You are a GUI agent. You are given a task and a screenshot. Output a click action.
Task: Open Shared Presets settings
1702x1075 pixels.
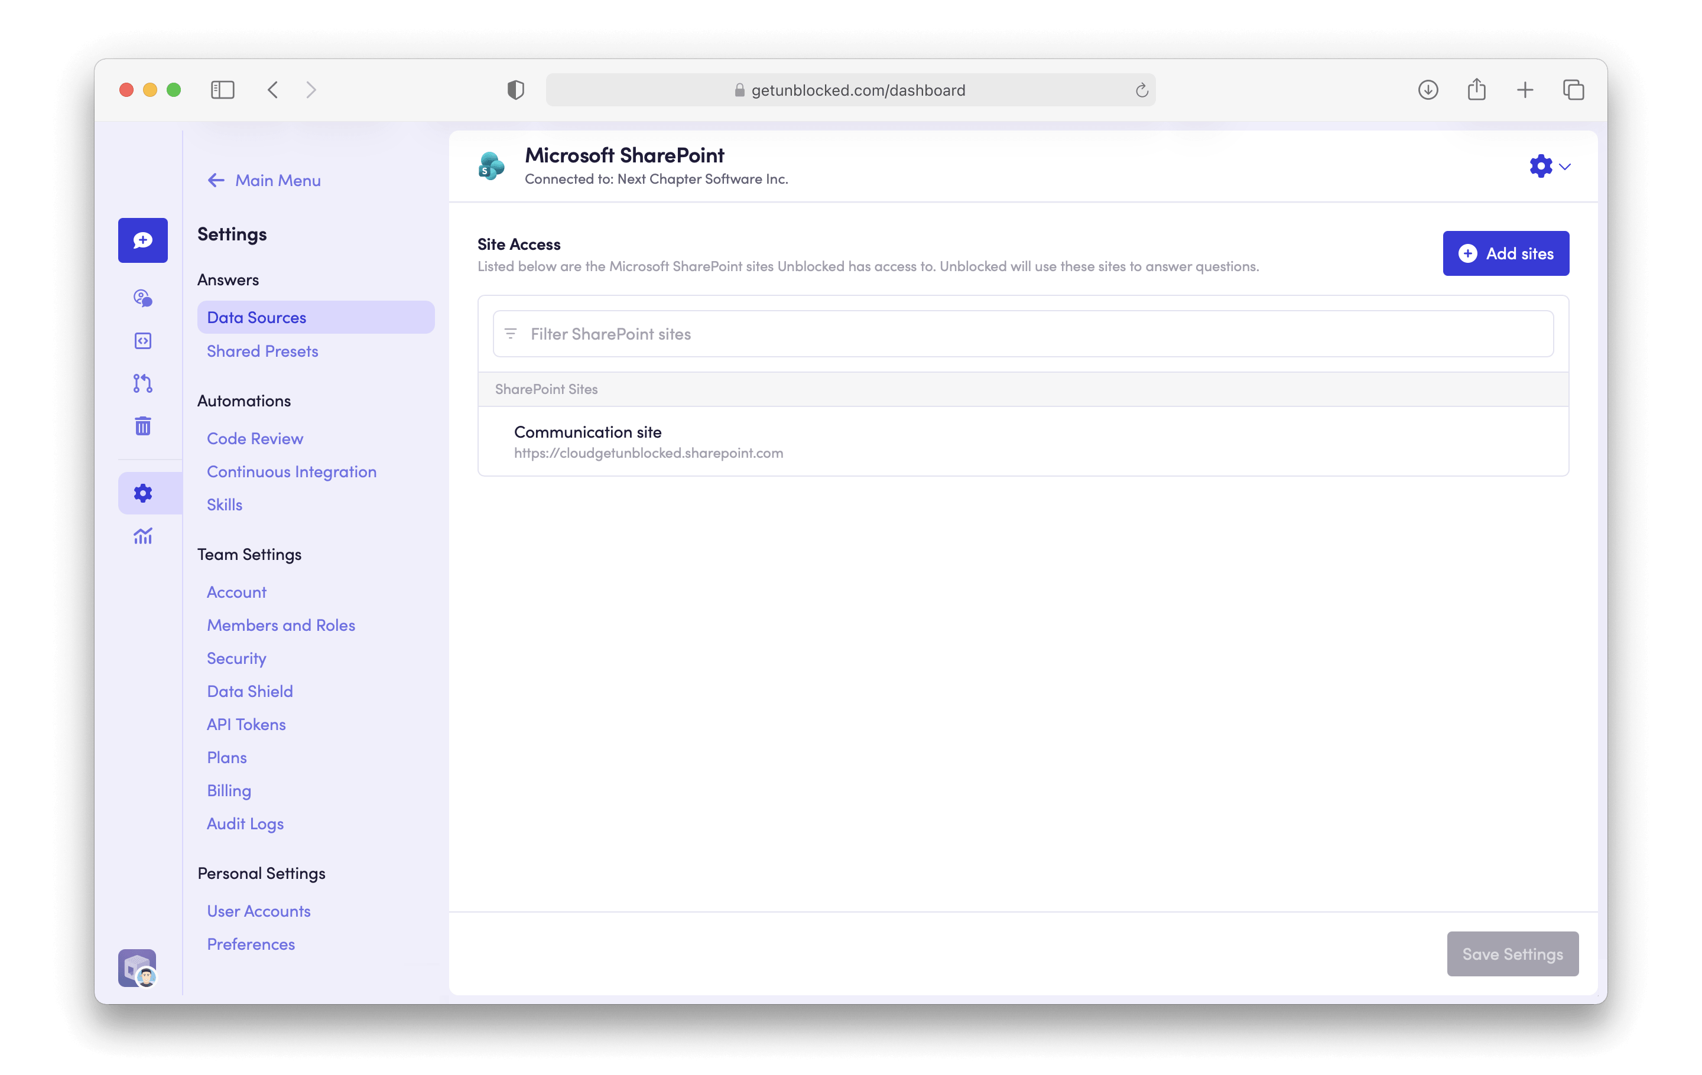click(262, 351)
